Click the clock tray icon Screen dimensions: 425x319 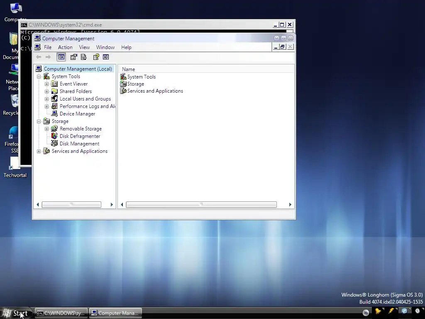(418, 311)
